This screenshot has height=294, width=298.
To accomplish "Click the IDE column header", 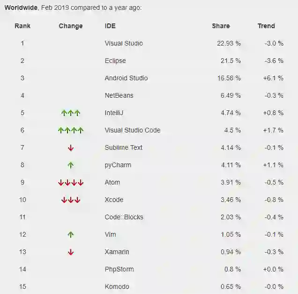I will click(x=110, y=26).
